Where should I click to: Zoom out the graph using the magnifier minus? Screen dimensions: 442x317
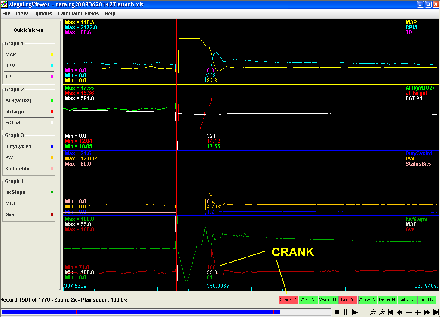(373, 312)
